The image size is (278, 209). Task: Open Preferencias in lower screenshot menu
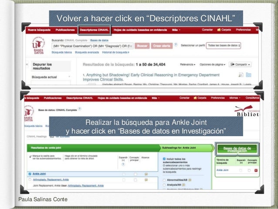coord(218,98)
